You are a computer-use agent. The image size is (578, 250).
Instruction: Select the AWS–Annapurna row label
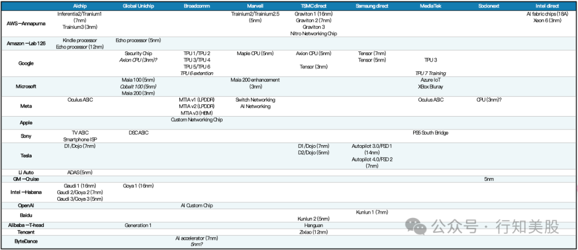pos(26,24)
